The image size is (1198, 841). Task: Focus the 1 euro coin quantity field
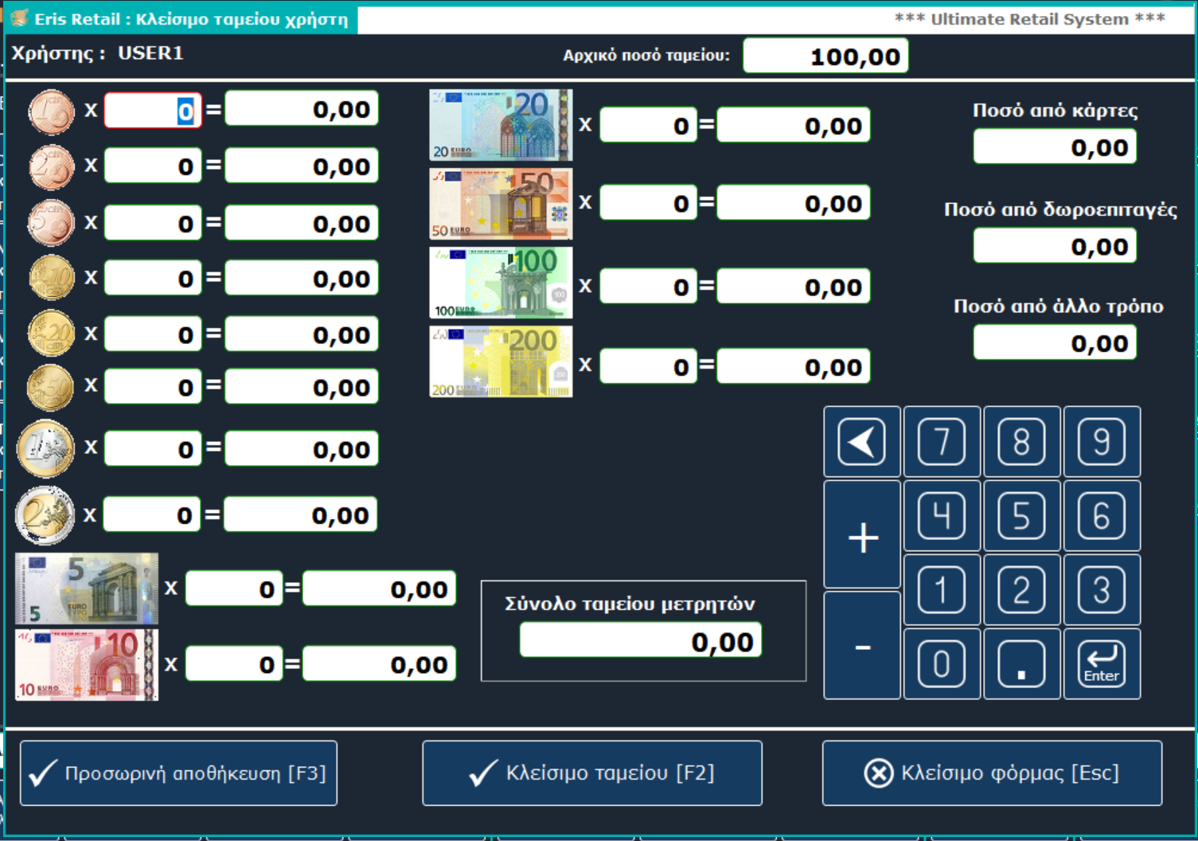[153, 449]
